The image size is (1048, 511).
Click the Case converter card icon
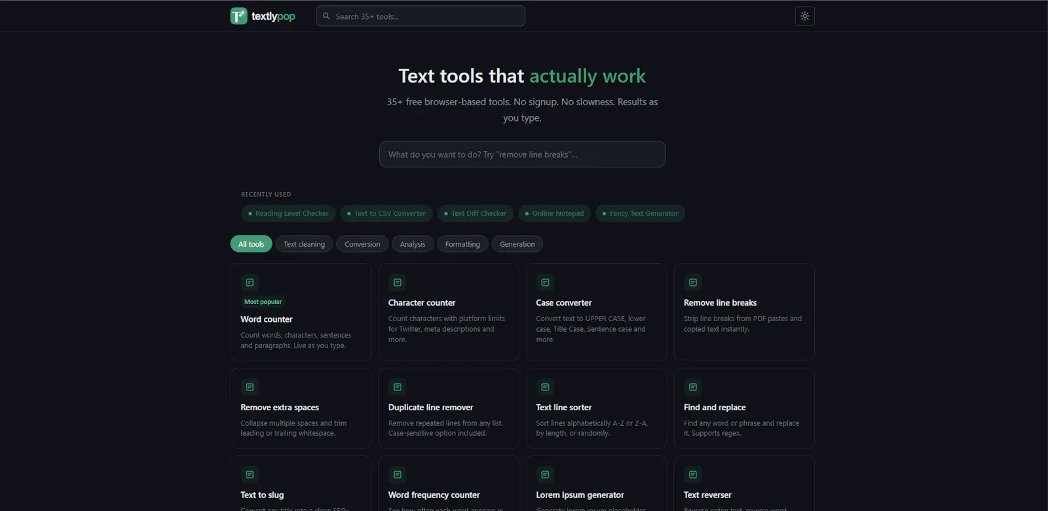pyautogui.click(x=545, y=283)
